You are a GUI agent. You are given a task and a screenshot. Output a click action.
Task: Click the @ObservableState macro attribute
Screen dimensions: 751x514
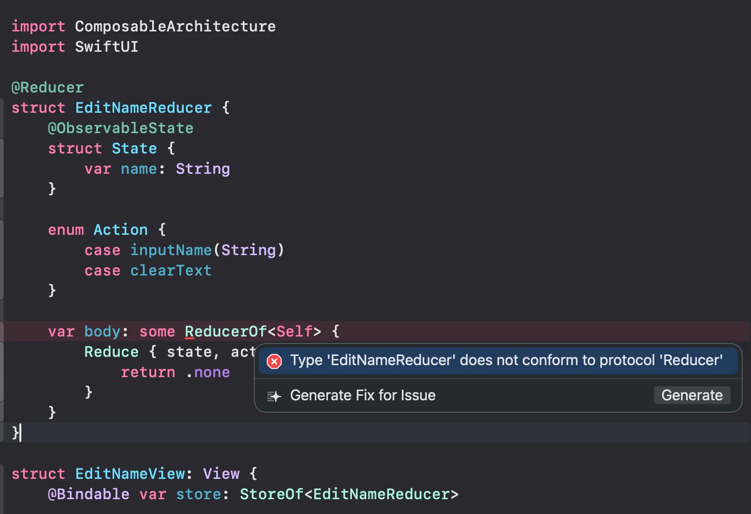[120, 128]
